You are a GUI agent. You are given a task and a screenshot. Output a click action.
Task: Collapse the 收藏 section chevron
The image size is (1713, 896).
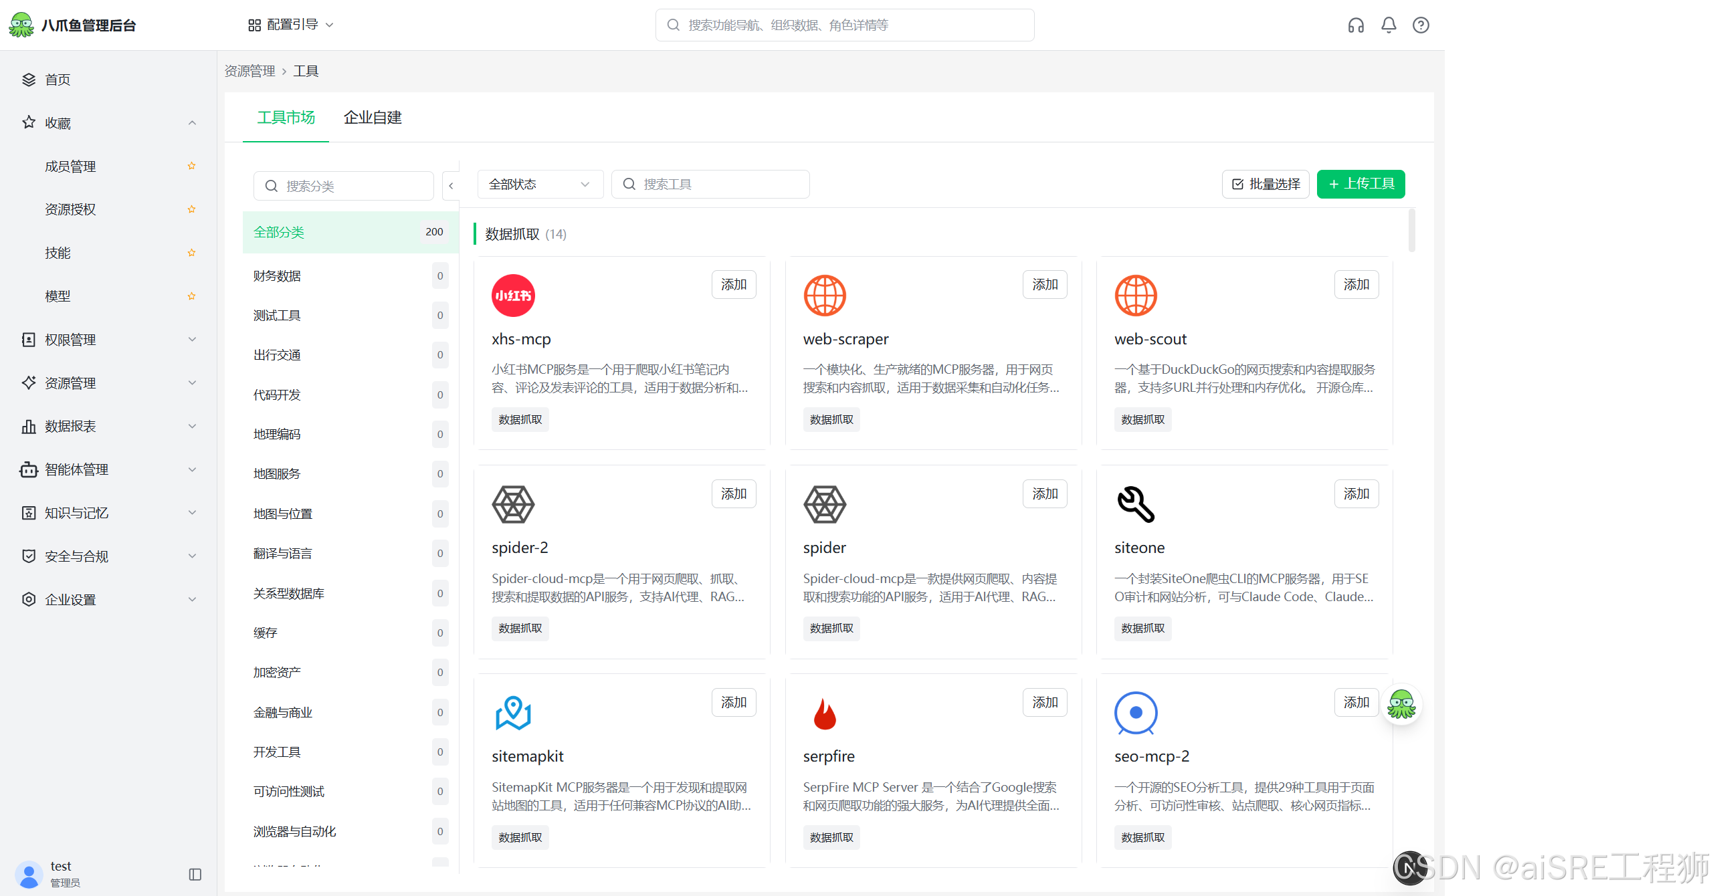point(192,122)
